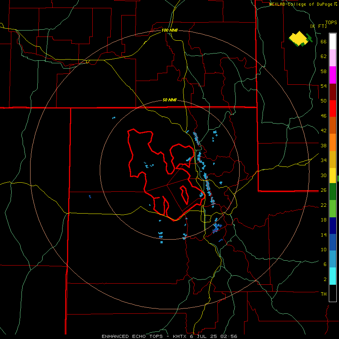Pick the cyan legend swatch
This screenshot has width=339, height=339.
coord(333,276)
